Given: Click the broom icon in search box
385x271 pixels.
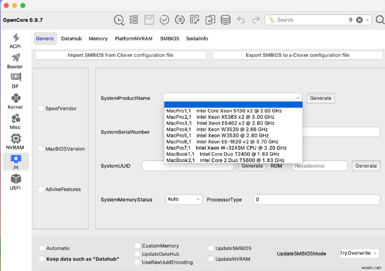Looking at the screenshot, I should click(272, 20).
